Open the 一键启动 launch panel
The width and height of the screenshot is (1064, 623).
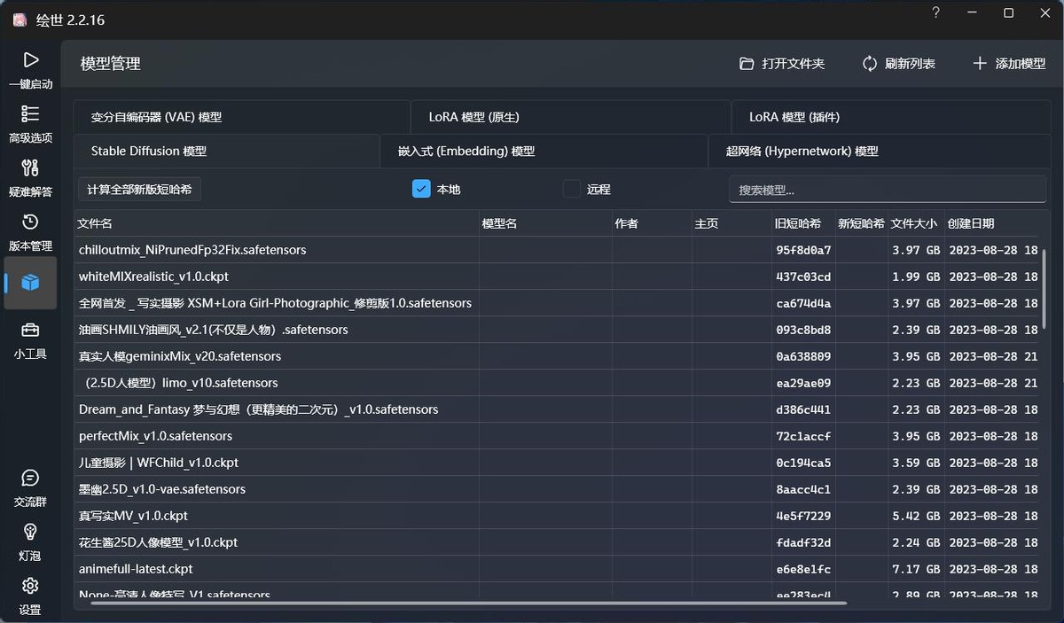(30, 71)
